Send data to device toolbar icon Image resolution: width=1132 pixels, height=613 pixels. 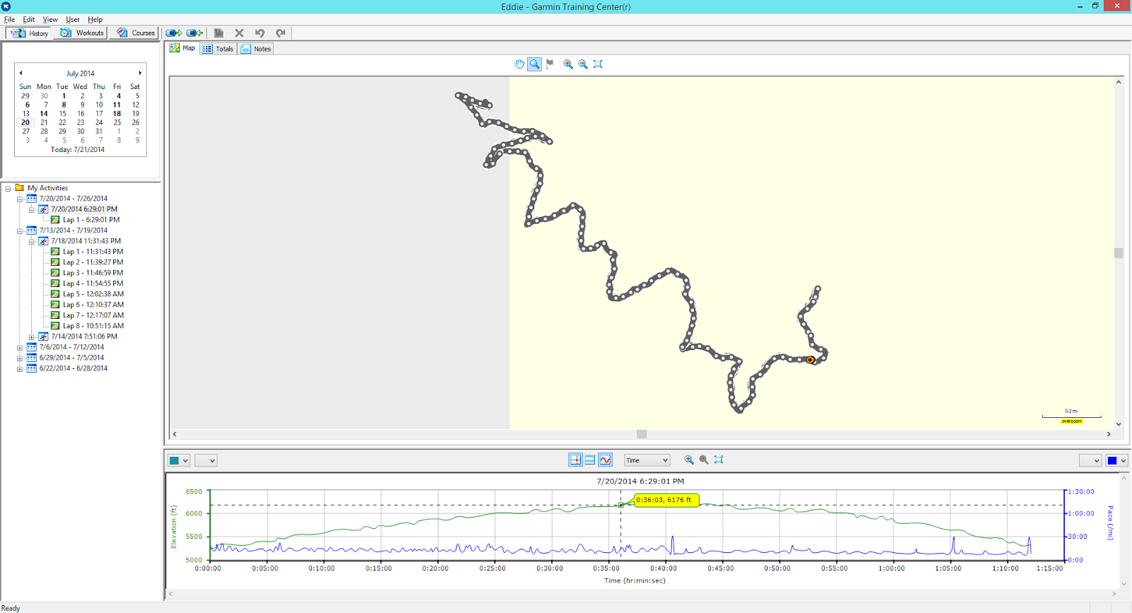click(174, 33)
